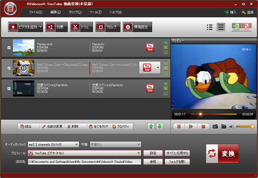The height and width of the screenshot is (178, 258).
Task: Click the preview seek bar
Action: [x=214, y=114]
